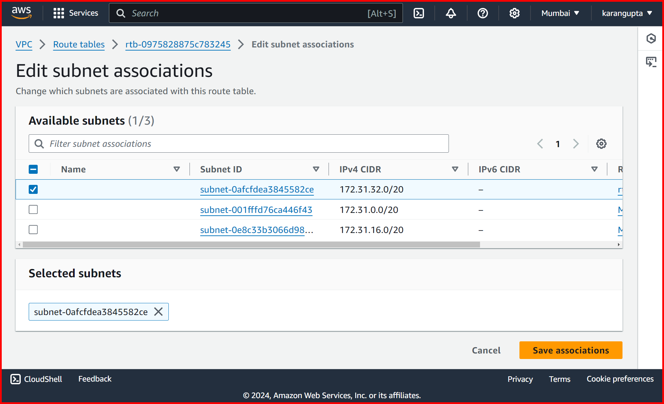664x404 pixels.
Task: Click the Filter subnet associations field
Action: [x=239, y=143]
